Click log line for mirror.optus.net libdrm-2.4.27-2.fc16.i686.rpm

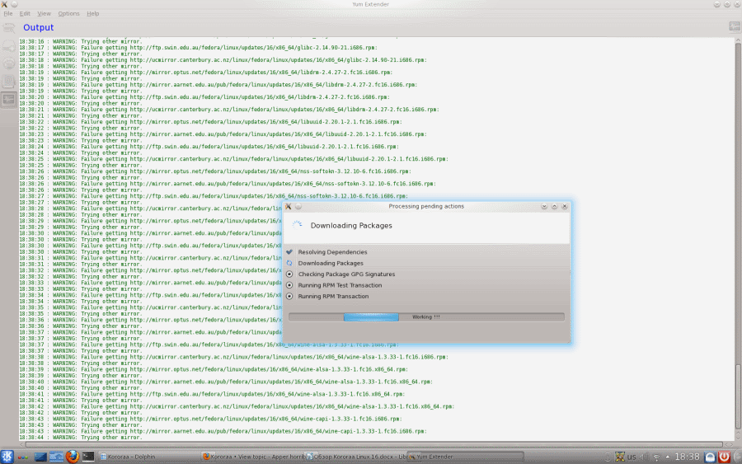[x=206, y=73]
